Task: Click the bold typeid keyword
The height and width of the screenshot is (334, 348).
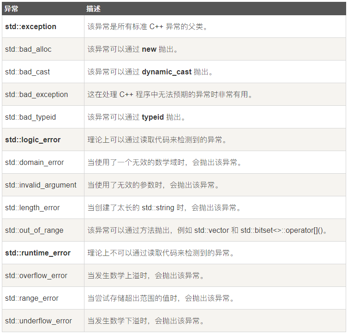Action: (x=153, y=117)
